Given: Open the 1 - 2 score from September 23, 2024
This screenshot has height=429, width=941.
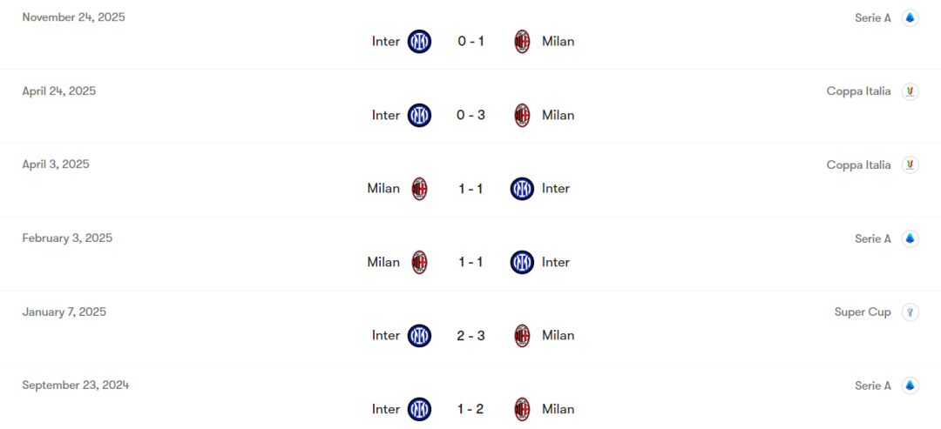Looking at the screenshot, I should point(470,409).
